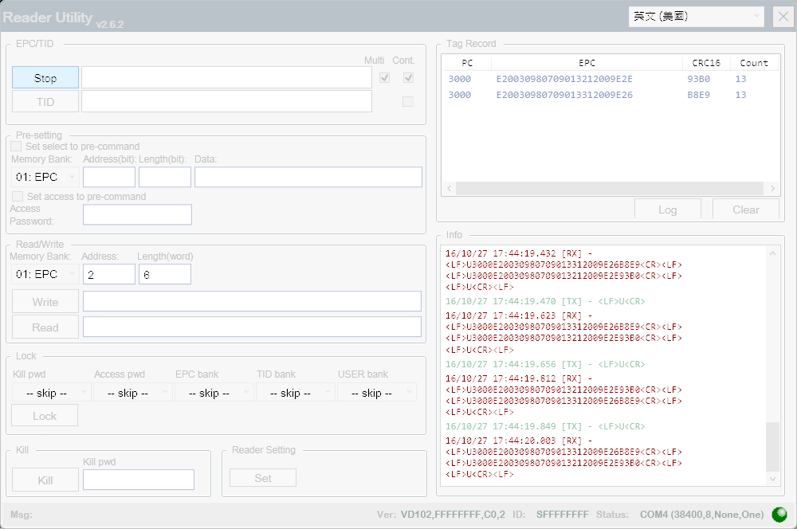Click the Set button under Reader Setting
Screen dimensions: 797x529
point(263,478)
